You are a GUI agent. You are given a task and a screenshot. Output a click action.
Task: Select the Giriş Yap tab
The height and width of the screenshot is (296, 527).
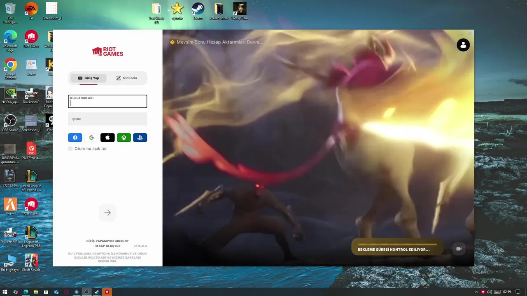89,78
